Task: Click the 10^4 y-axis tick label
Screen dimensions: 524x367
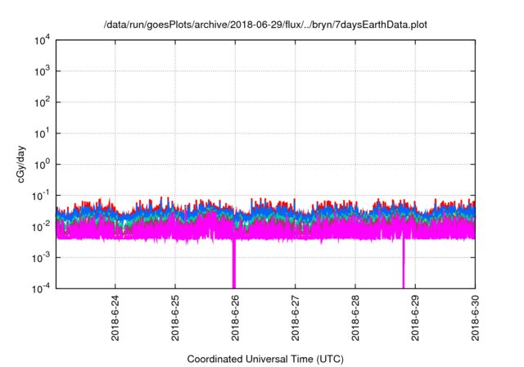Action: [x=42, y=40]
